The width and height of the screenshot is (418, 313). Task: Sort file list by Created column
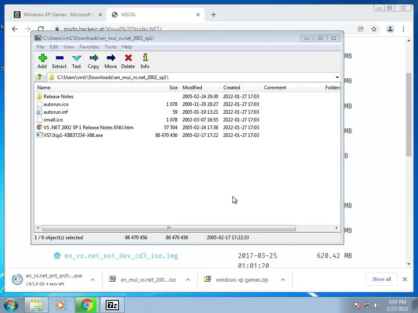[x=241, y=88]
